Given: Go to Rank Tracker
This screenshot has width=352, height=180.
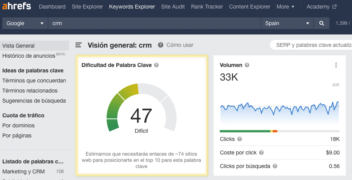Looking at the screenshot, I should (207, 7).
